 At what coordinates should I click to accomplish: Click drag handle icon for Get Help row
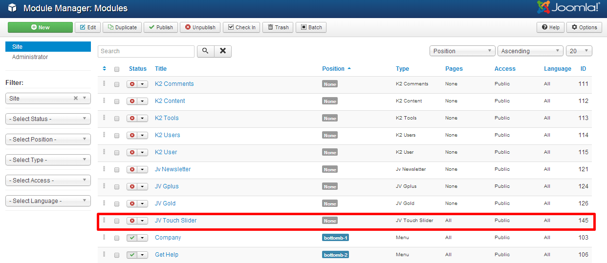point(104,254)
